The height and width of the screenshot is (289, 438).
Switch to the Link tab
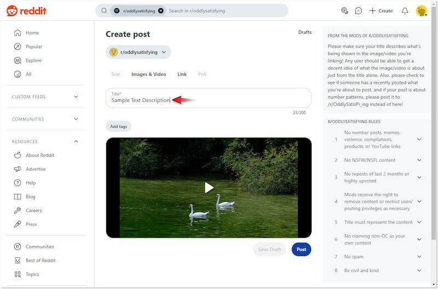[182, 74]
